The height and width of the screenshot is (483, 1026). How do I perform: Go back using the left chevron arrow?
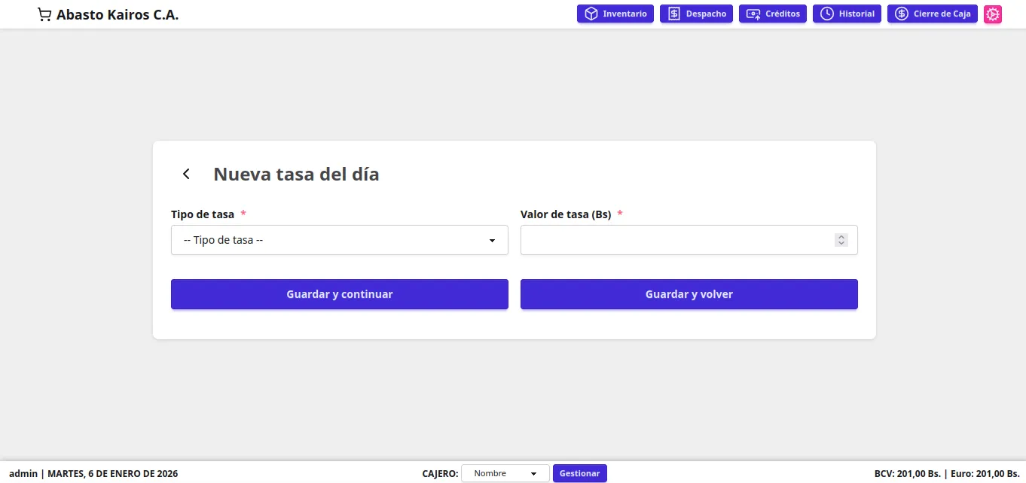click(x=186, y=175)
